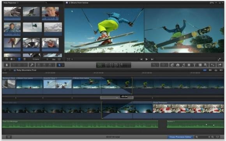The height and width of the screenshot is (141, 226).
Task: Show the Effects browser
Action: 172,65
